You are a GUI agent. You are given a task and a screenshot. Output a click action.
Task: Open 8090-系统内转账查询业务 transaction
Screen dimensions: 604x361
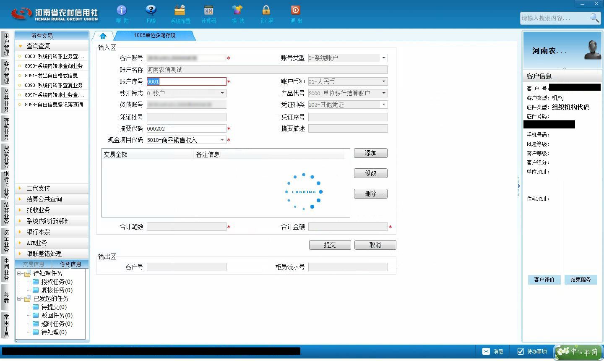pos(52,66)
